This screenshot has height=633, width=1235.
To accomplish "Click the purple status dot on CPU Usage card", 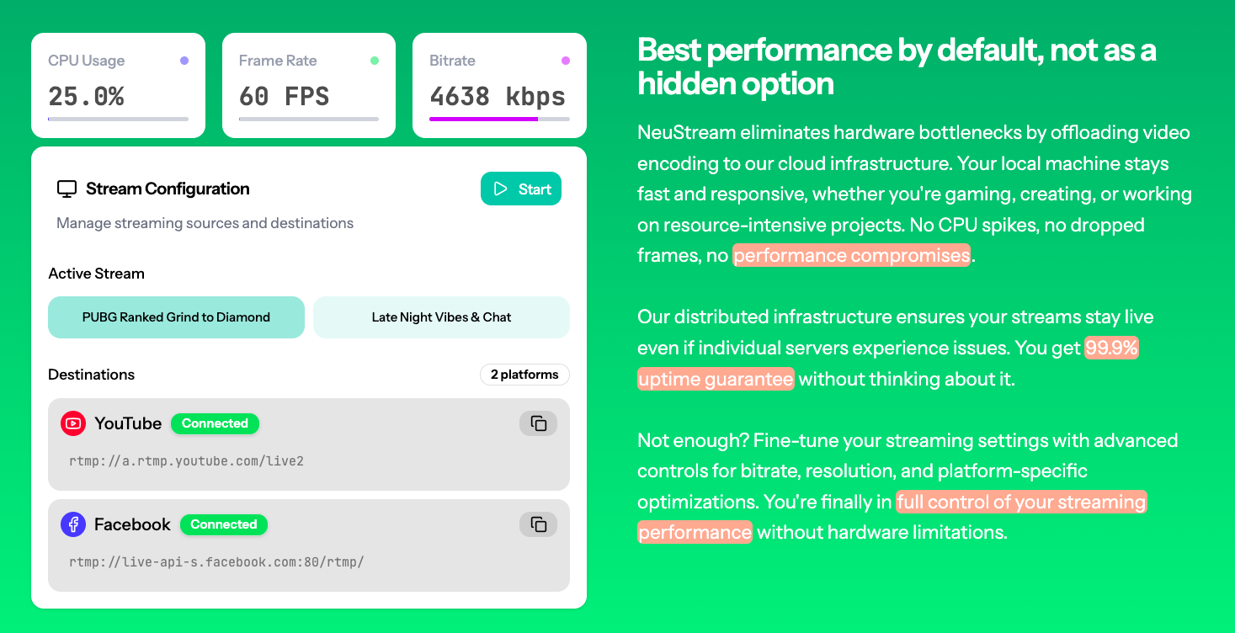I will tap(184, 59).
